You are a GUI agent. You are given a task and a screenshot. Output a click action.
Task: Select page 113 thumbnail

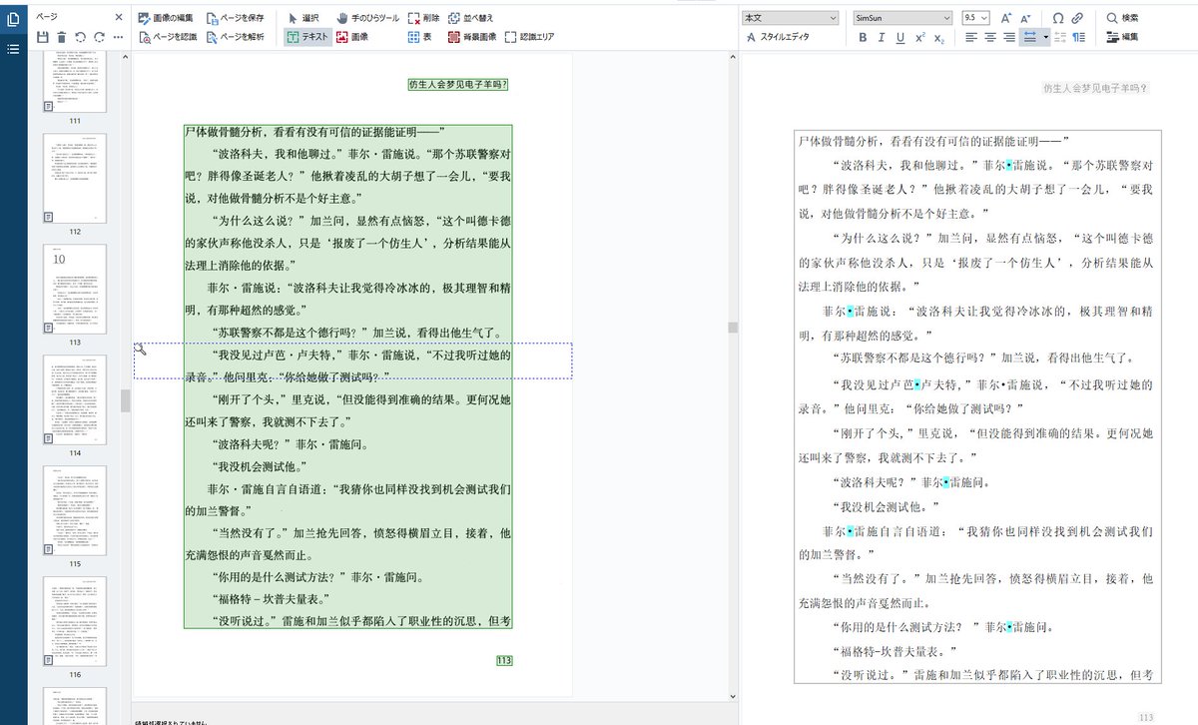pos(75,289)
